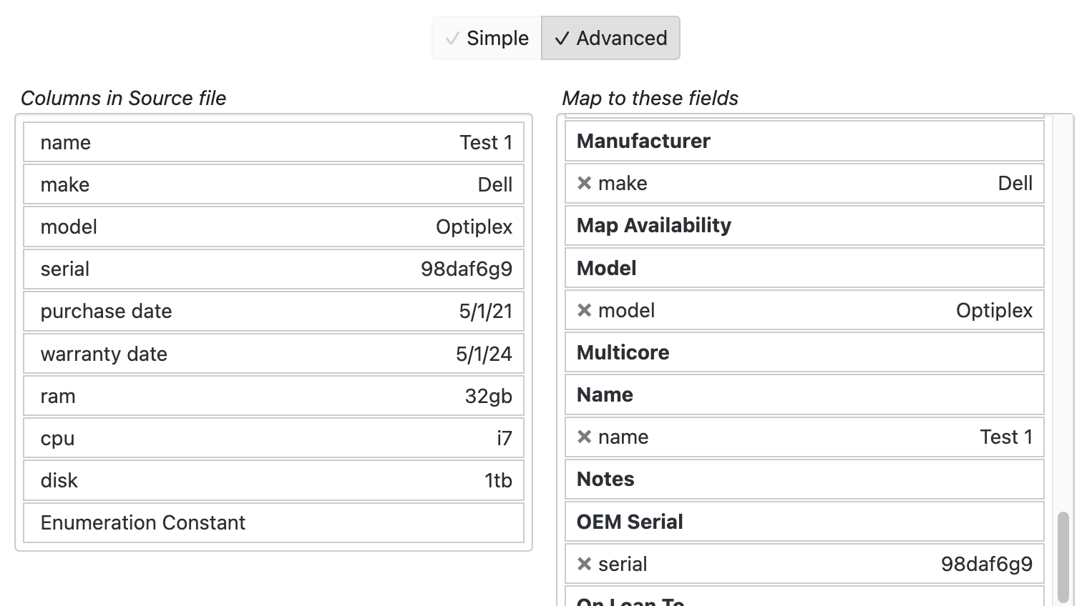The image size is (1092, 606).
Task: Click the OEM Serial field header
Action: coord(804,522)
